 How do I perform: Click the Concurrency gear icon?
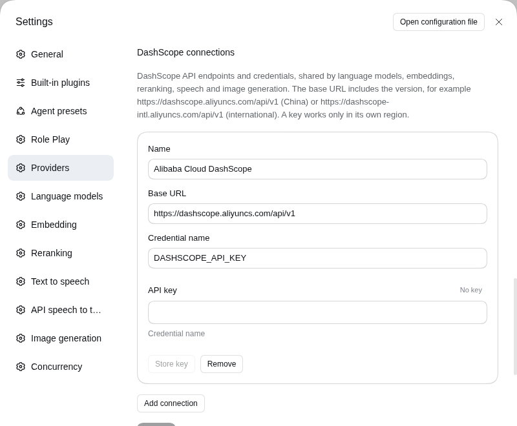tap(21, 367)
